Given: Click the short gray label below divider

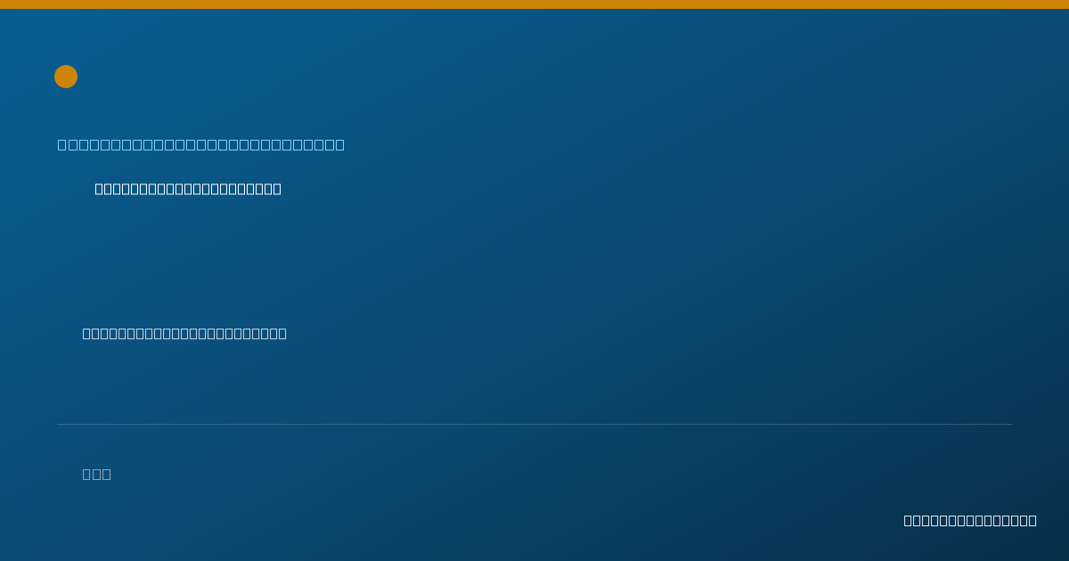Looking at the screenshot, I should click(x=97, y=474).
